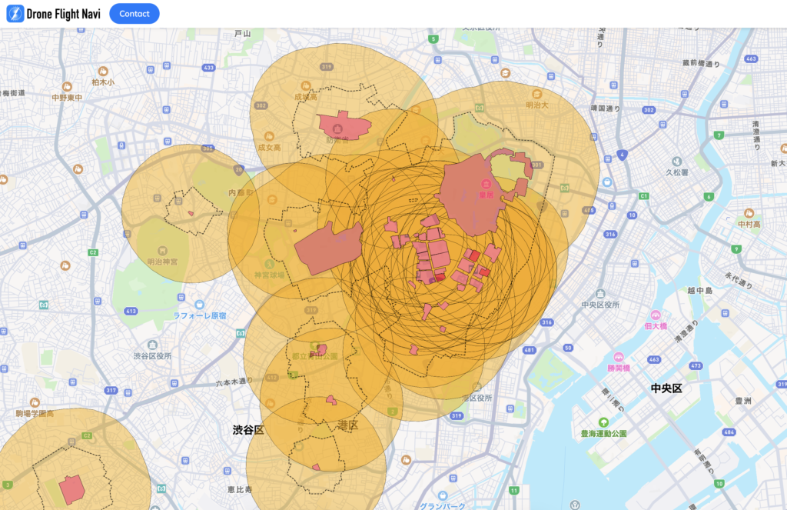The image size is (787, 510).
Task: Click the 有明通り road label
Action: pyautogui.click(x=704, y=462)
